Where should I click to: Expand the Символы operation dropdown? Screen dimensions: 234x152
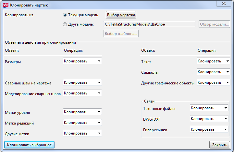pyautogui.click(x=213, y=72)
